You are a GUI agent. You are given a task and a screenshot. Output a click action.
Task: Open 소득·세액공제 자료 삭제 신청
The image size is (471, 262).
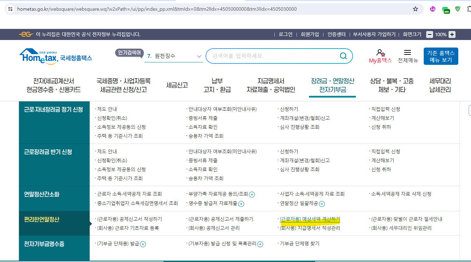point(401,194)
